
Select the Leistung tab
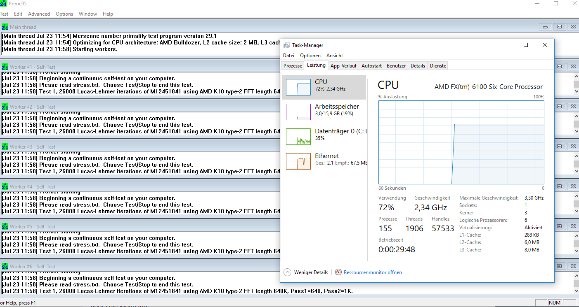(x=316, y=65)
